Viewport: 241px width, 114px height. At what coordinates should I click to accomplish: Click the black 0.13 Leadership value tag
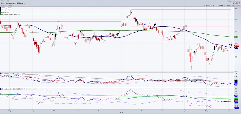pos(236,81)
